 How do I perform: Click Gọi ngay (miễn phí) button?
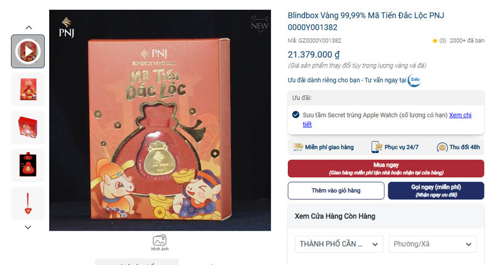coord(436,191)
